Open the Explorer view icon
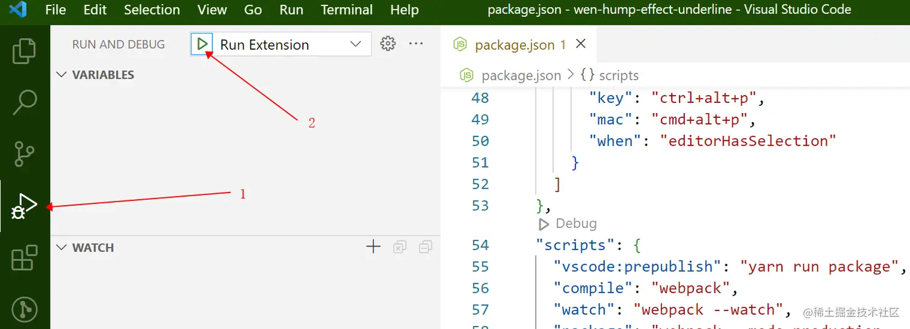The height and width of the screenshot is (329, 910). point(25,51)
